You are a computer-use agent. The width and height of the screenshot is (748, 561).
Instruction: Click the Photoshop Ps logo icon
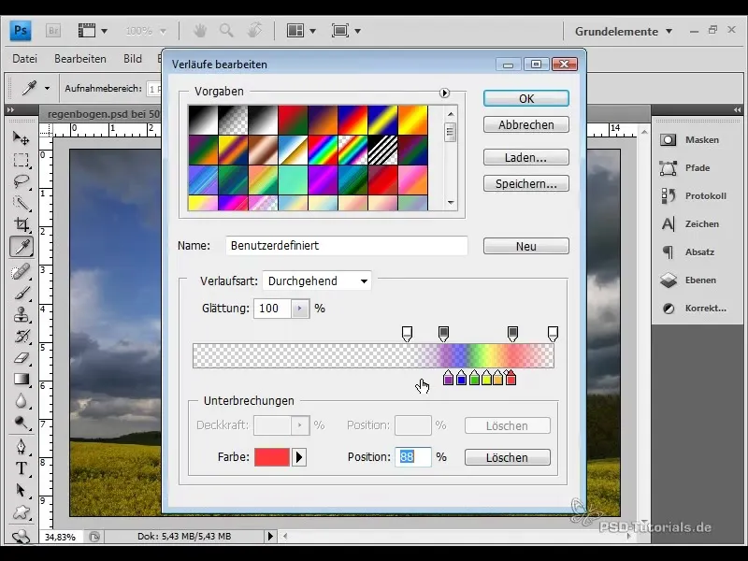click(x=21, y=31)
